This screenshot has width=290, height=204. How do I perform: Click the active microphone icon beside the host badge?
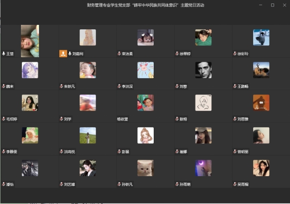(x=70, y=54)
